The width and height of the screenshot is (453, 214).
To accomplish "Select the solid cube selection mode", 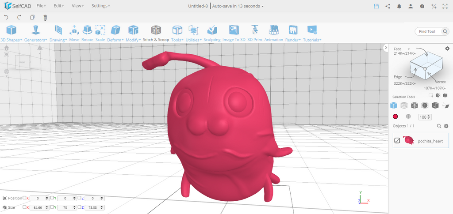I will coord(393,105).
